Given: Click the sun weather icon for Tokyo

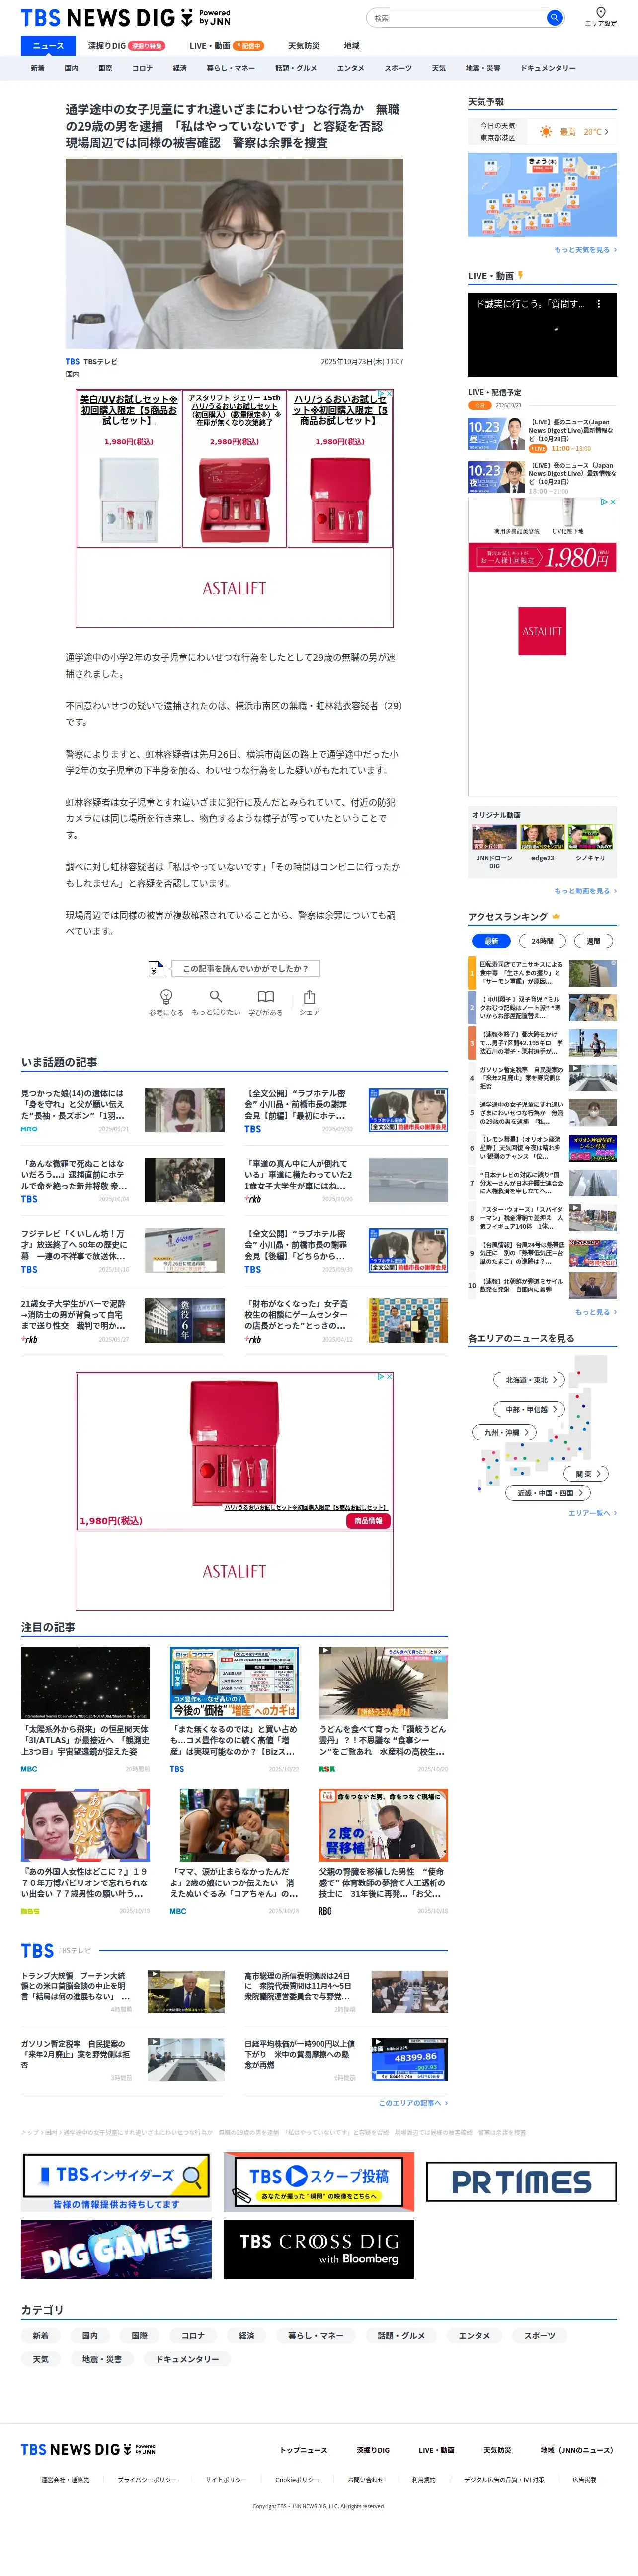Looking at the screenshot, I should pyautogui.click(x=546, y=132).
